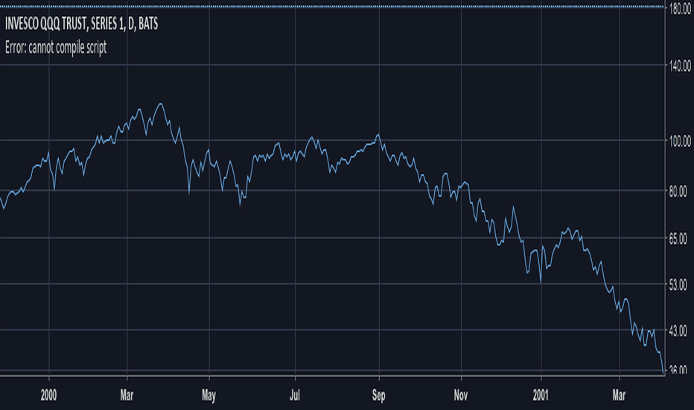The width and height of the screenshot is (694, 410).
Task: Select the 53.00 price axis label
Action: pos(678,285)
